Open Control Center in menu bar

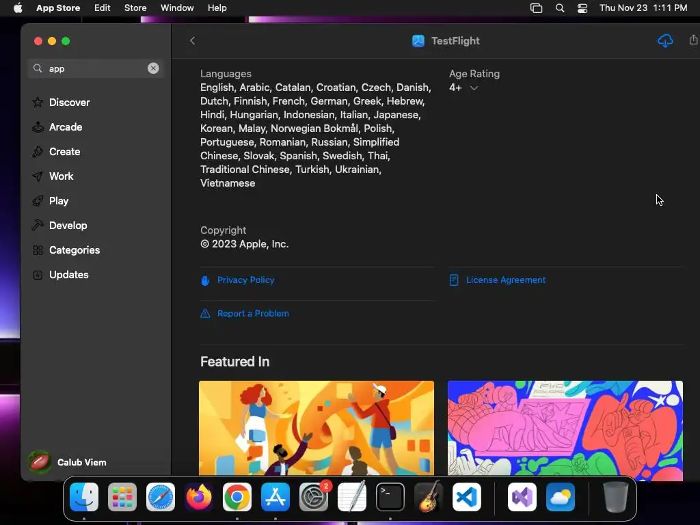582,8
